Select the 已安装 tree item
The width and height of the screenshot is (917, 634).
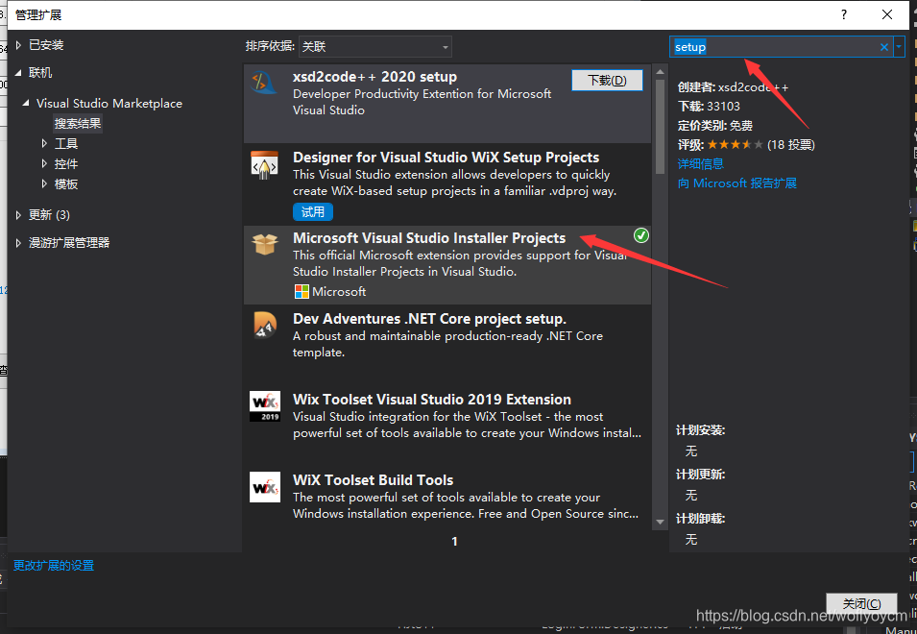pyautogui.click(x=46, y=45)
